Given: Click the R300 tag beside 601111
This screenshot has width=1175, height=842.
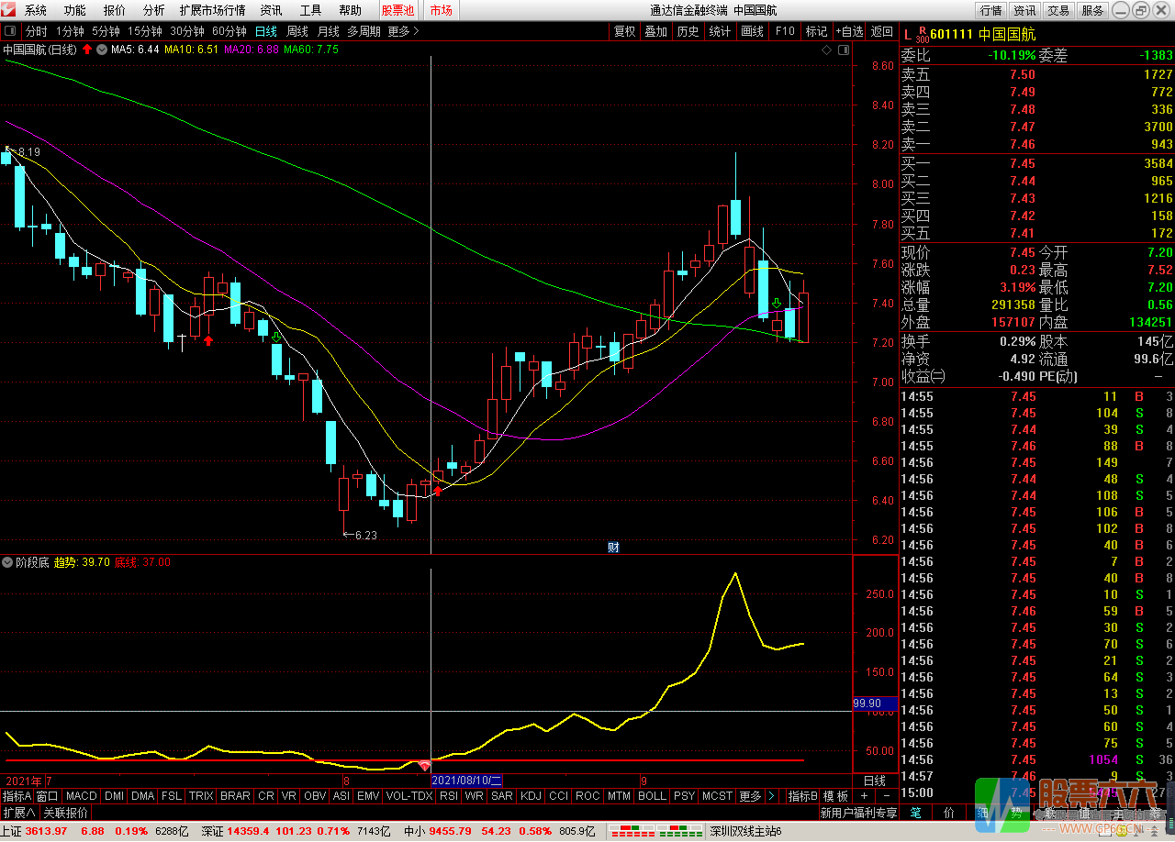Looking at the screenshot, I should pos(922,35).
